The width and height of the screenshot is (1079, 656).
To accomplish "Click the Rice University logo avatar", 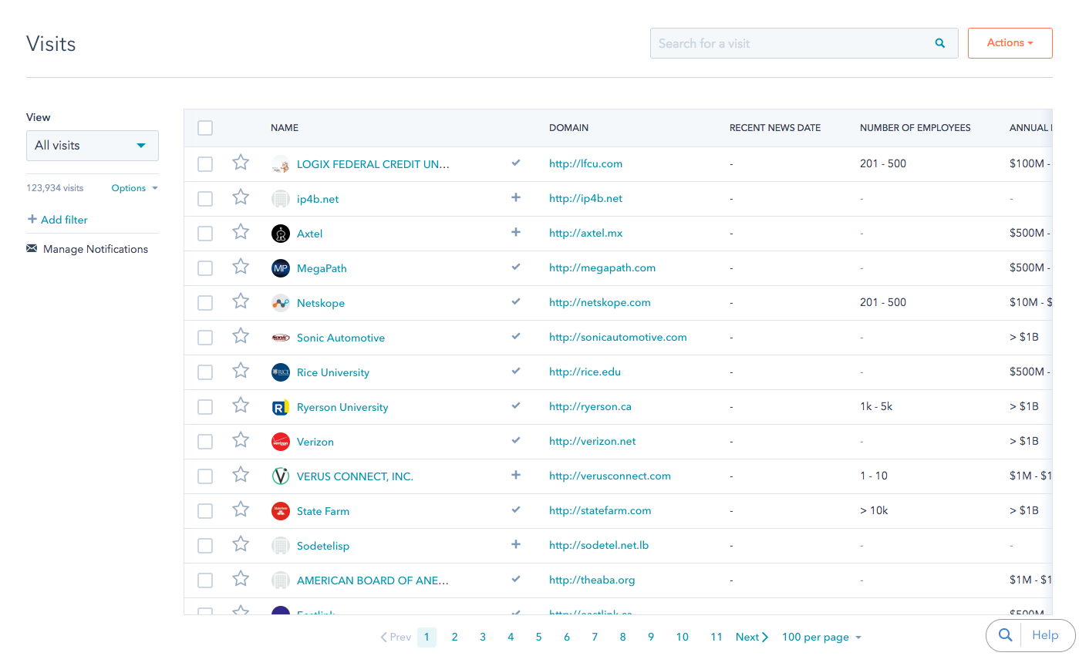I will click(280, 372).
